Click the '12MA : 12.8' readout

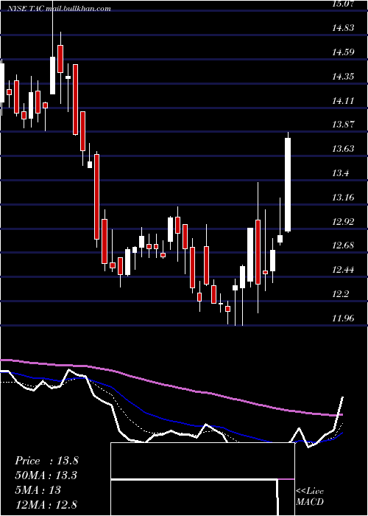[46, 504]
